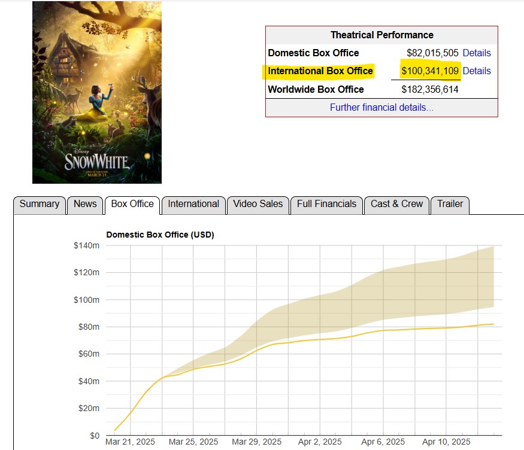Follow the Further financial details link

point(381,108)
